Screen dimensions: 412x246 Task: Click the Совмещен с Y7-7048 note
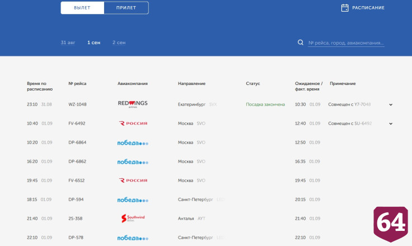(x=349, y=104)
